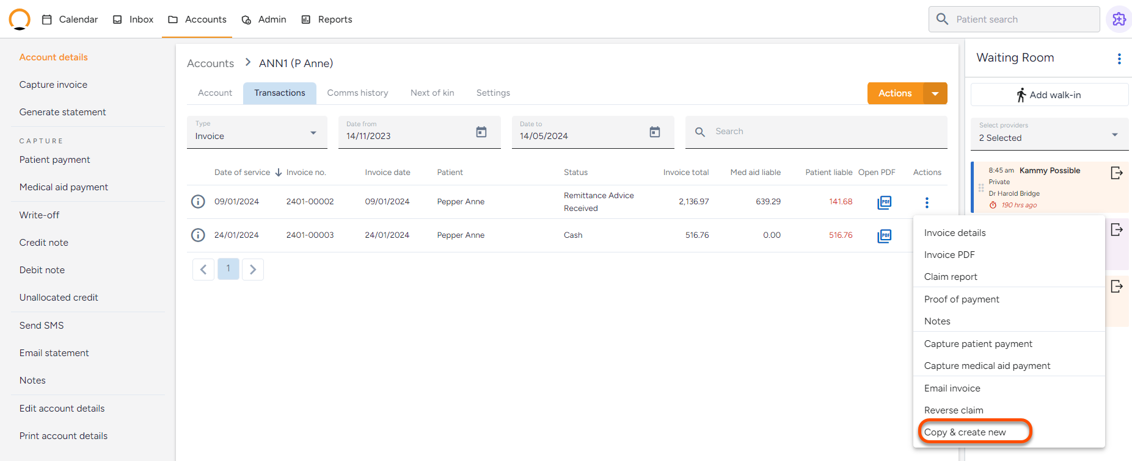
Task: Open Reports from top navigation
Action: 327,20
